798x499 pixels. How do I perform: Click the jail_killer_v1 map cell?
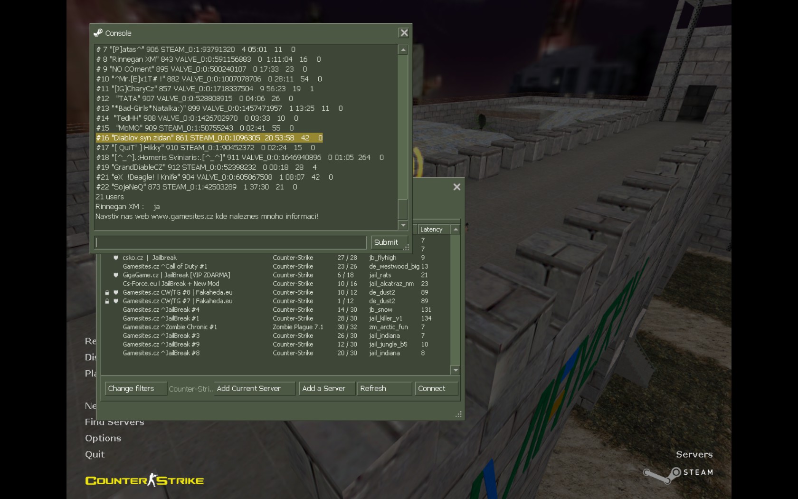point(385,318)
